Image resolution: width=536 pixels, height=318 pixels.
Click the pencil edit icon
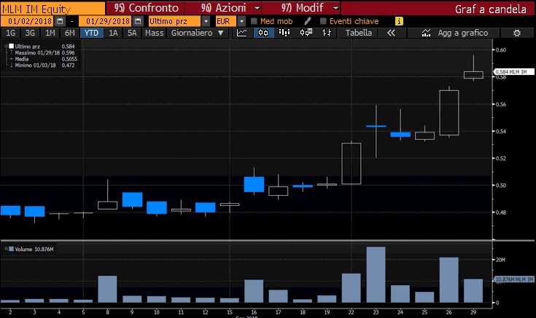click(x=308, y=21)
